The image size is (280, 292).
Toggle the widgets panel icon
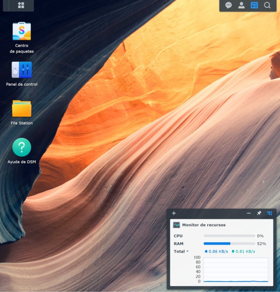click(254, 5)
